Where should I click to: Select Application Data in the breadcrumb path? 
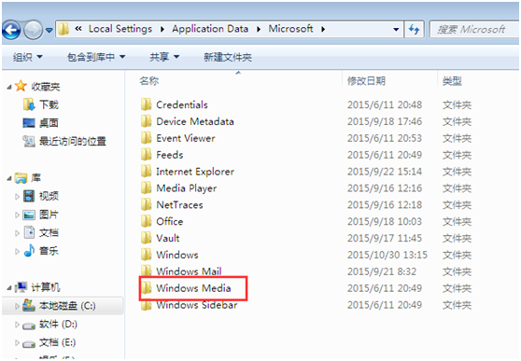click(x=210, y=29)
